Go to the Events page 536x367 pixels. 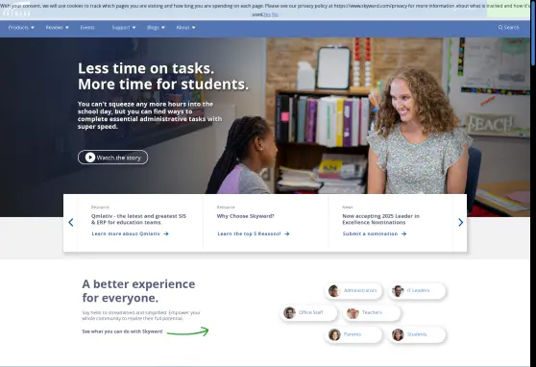pyautogui.click(x=87, y=27)
